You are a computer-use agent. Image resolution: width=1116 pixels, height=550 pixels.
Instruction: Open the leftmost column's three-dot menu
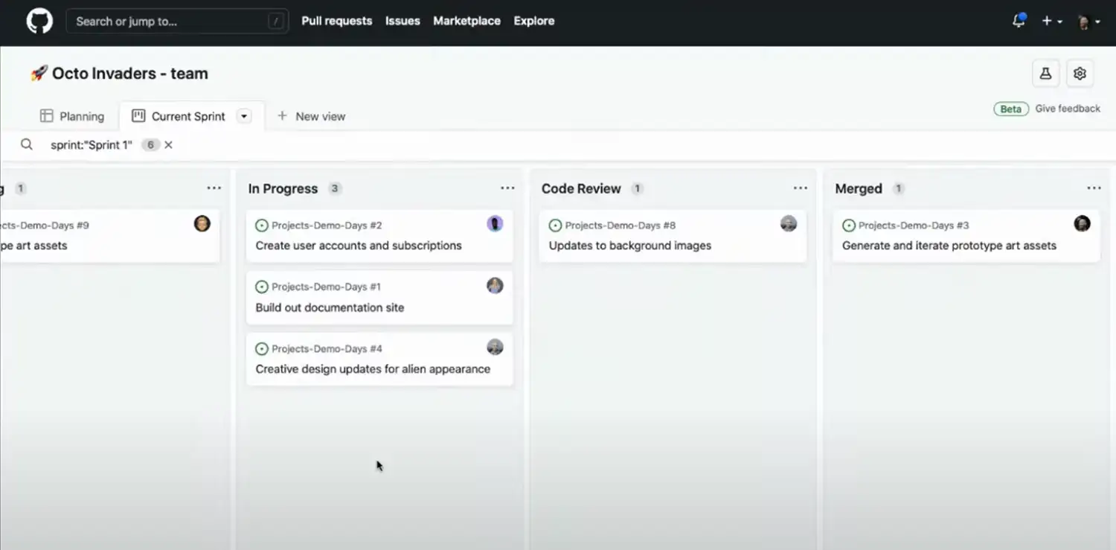pyautogui.click(x=214, y=188)
